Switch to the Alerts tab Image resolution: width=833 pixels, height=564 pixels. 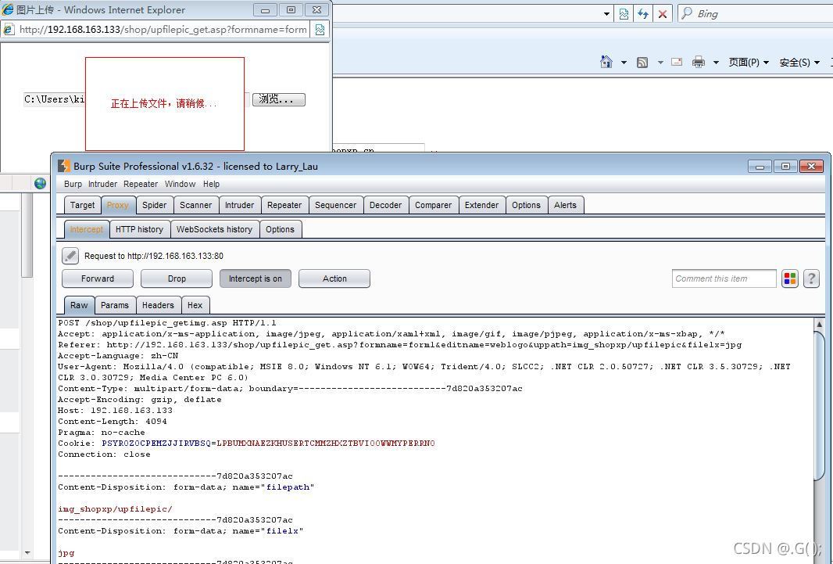pos(565,205)
